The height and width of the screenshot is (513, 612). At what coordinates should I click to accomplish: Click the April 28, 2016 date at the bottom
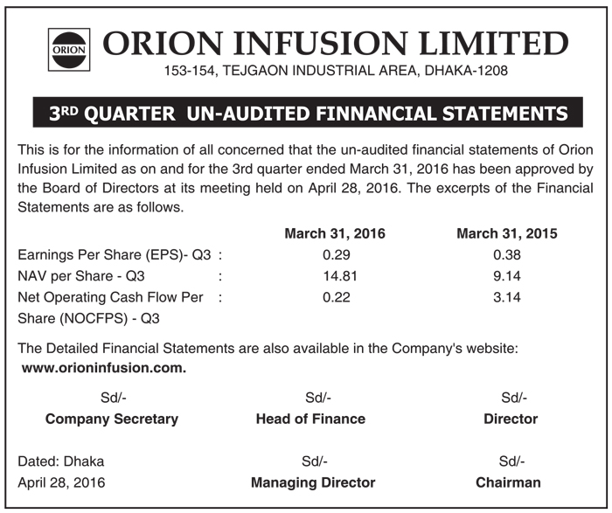61,482
